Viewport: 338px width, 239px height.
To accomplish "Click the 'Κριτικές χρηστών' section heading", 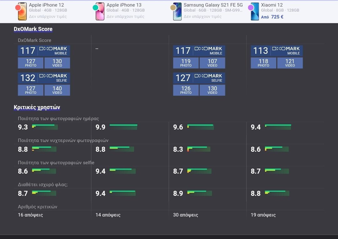I will [37, 107].
